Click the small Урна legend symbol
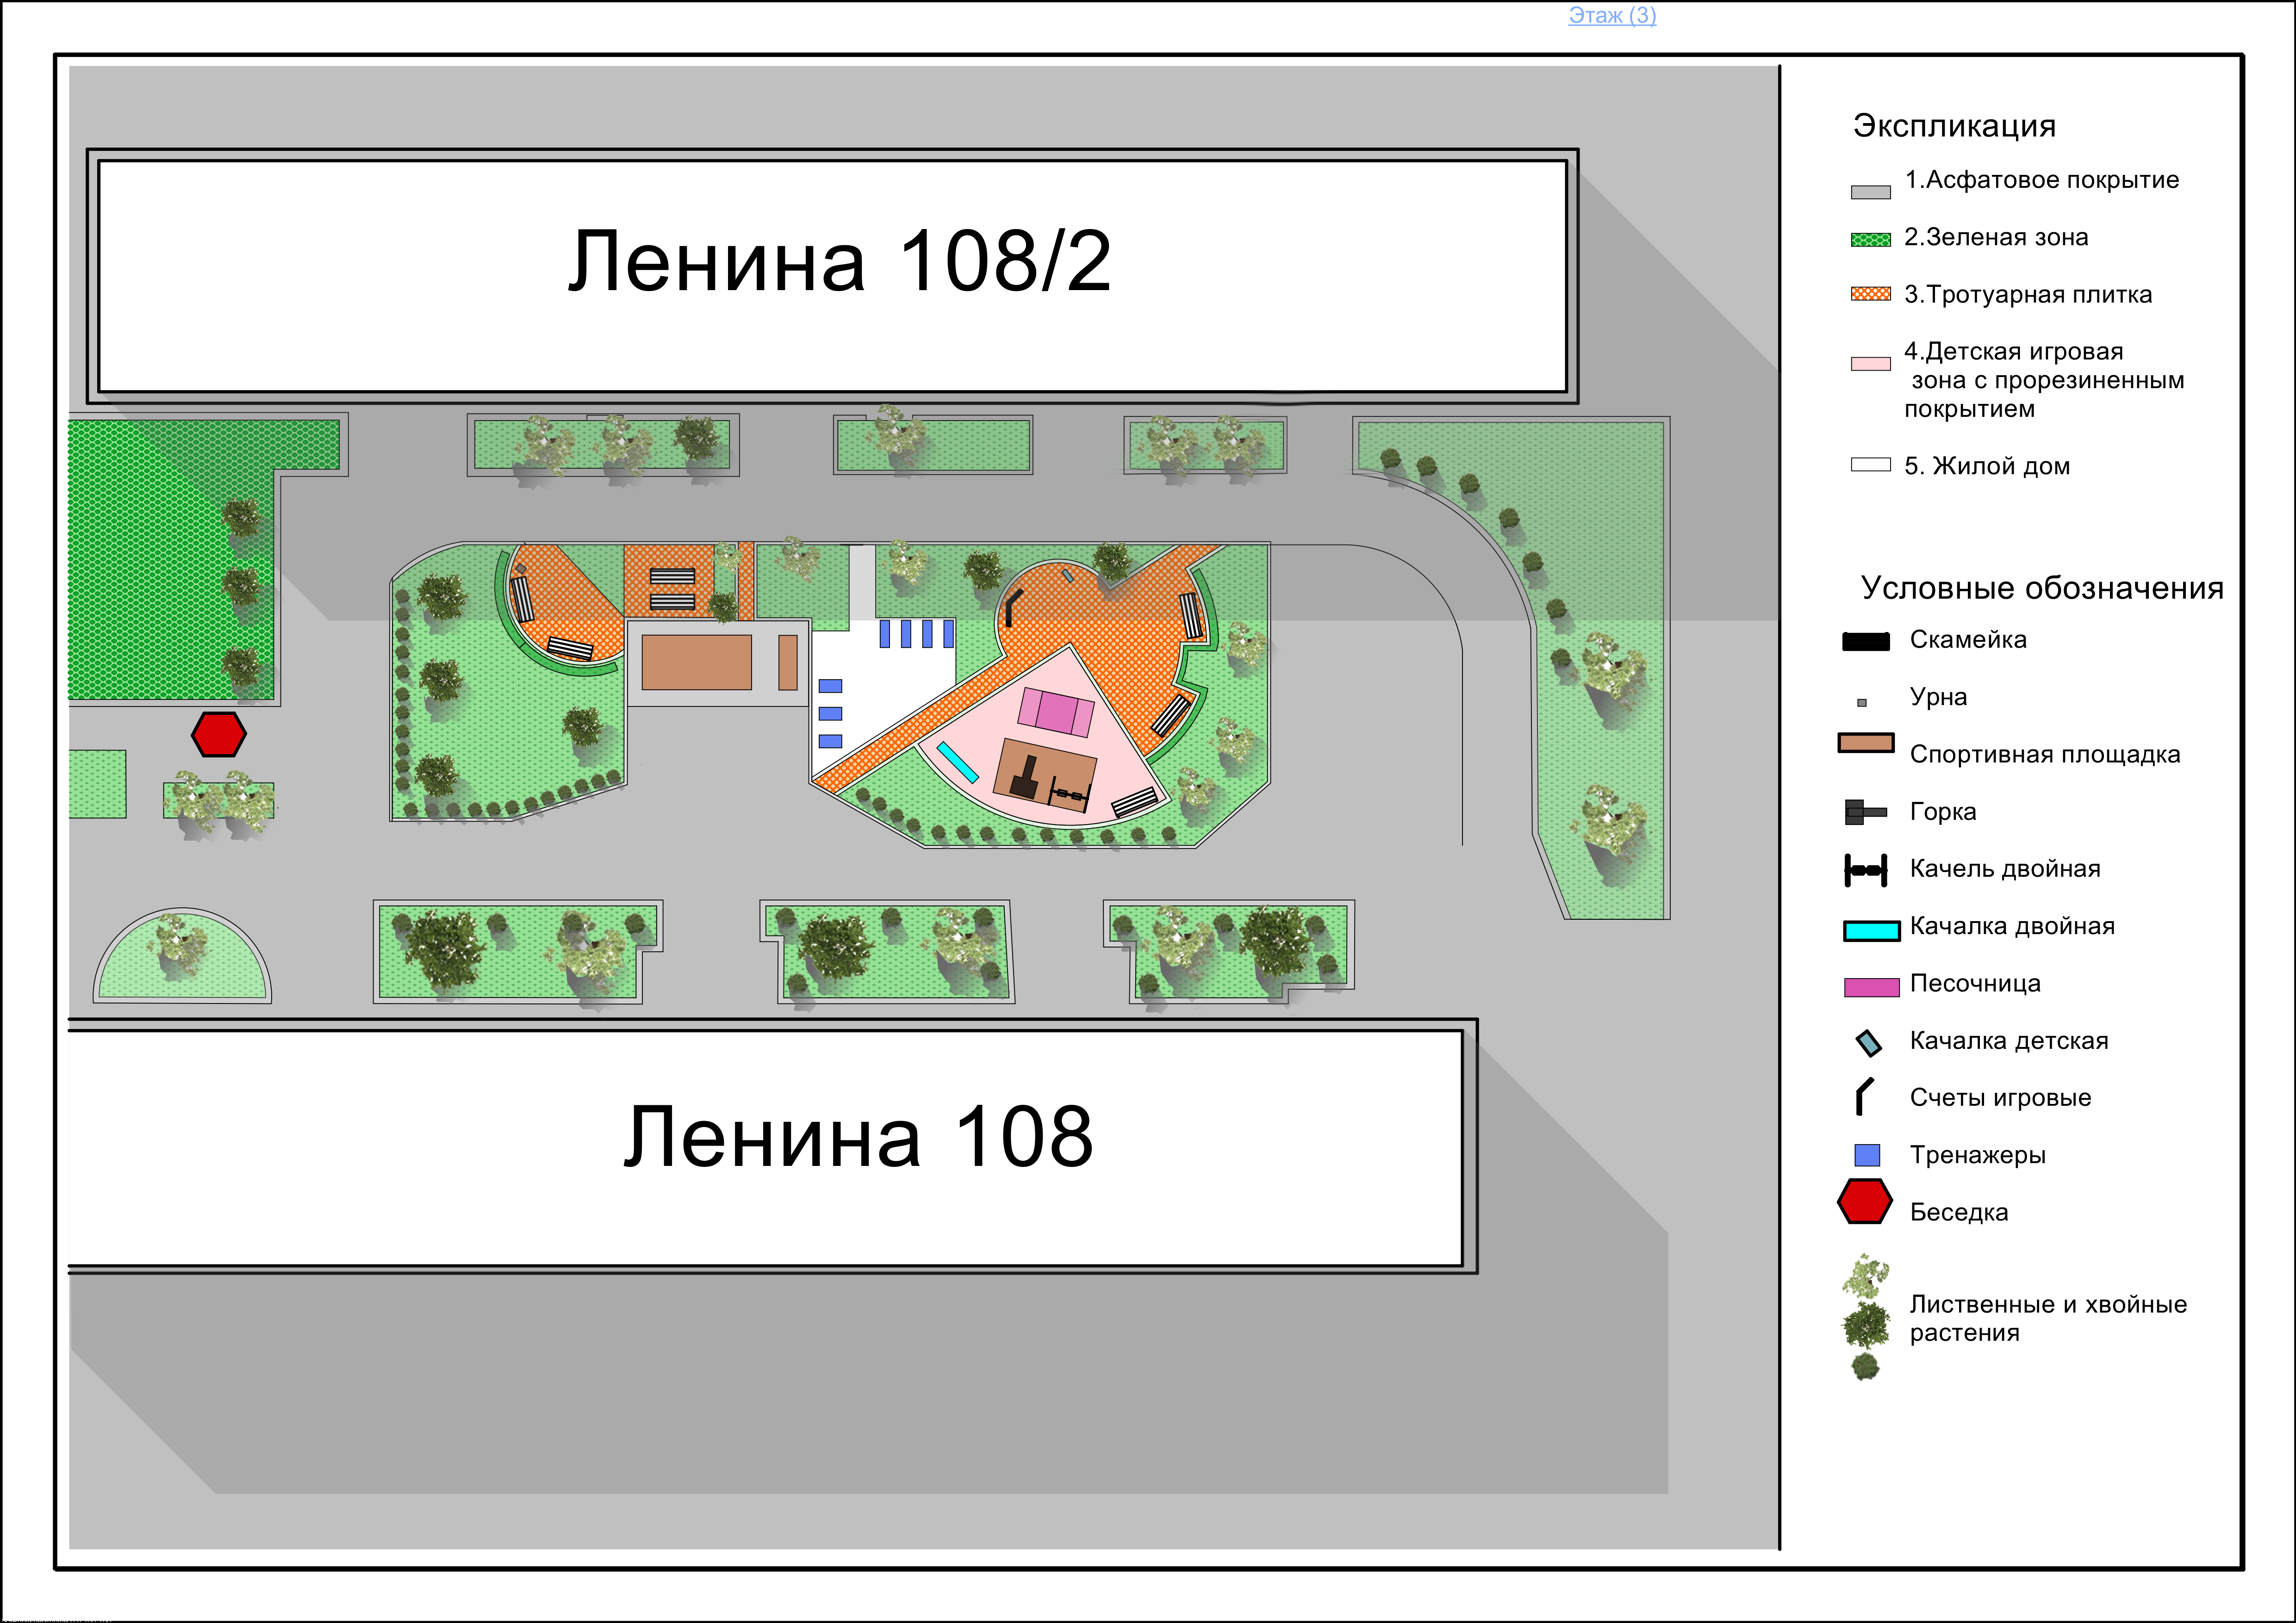The width and height of the screenshot is (2296, 1623). pos(1862,703)
